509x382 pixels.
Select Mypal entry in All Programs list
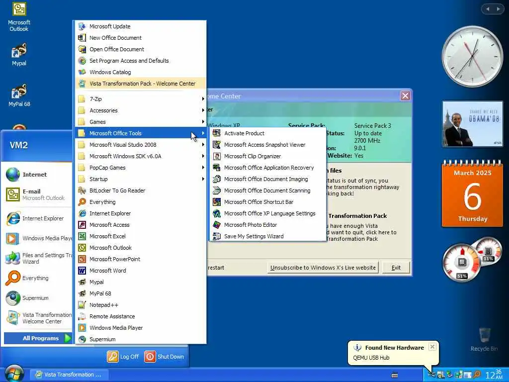point(141,282)
